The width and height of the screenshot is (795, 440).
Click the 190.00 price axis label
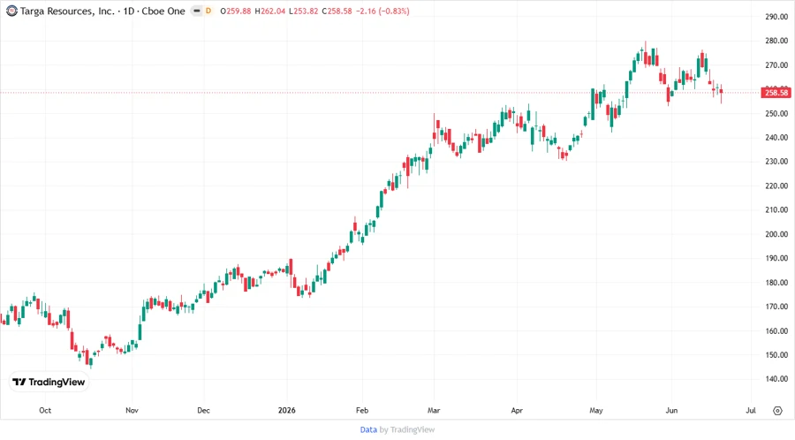776,258
